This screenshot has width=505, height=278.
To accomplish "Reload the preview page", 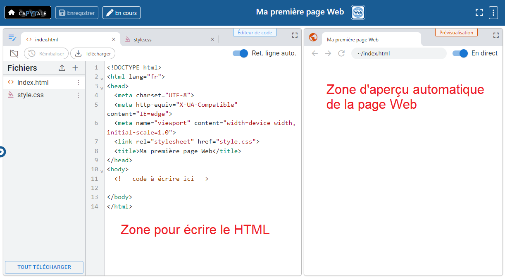I will pos(341,53).
